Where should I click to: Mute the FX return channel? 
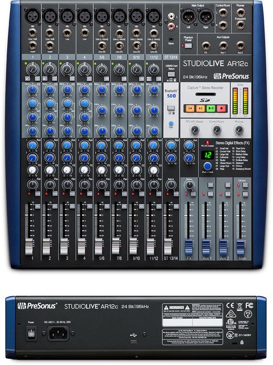click(193, 193)
